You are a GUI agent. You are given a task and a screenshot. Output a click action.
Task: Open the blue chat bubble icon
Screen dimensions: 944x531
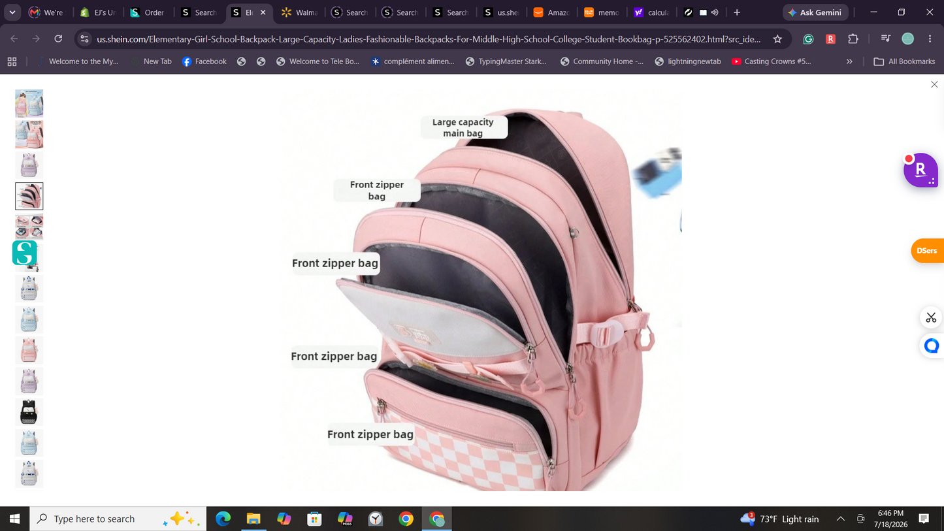[932, 346]
